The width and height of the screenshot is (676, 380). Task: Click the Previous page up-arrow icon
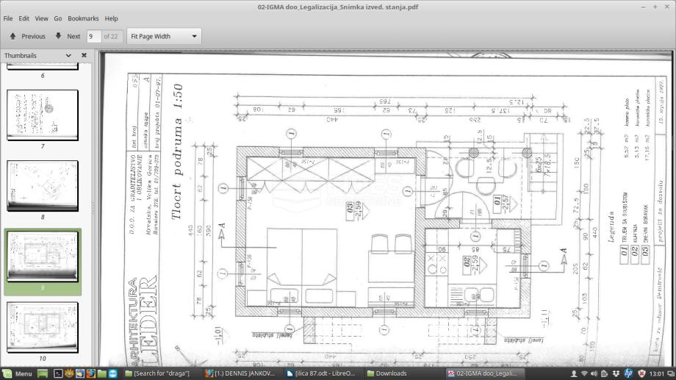(13, 36)
